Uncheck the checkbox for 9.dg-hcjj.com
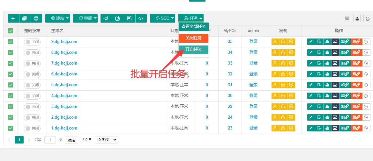Viewport: 373px width, 161px height. tap(11, 42)
